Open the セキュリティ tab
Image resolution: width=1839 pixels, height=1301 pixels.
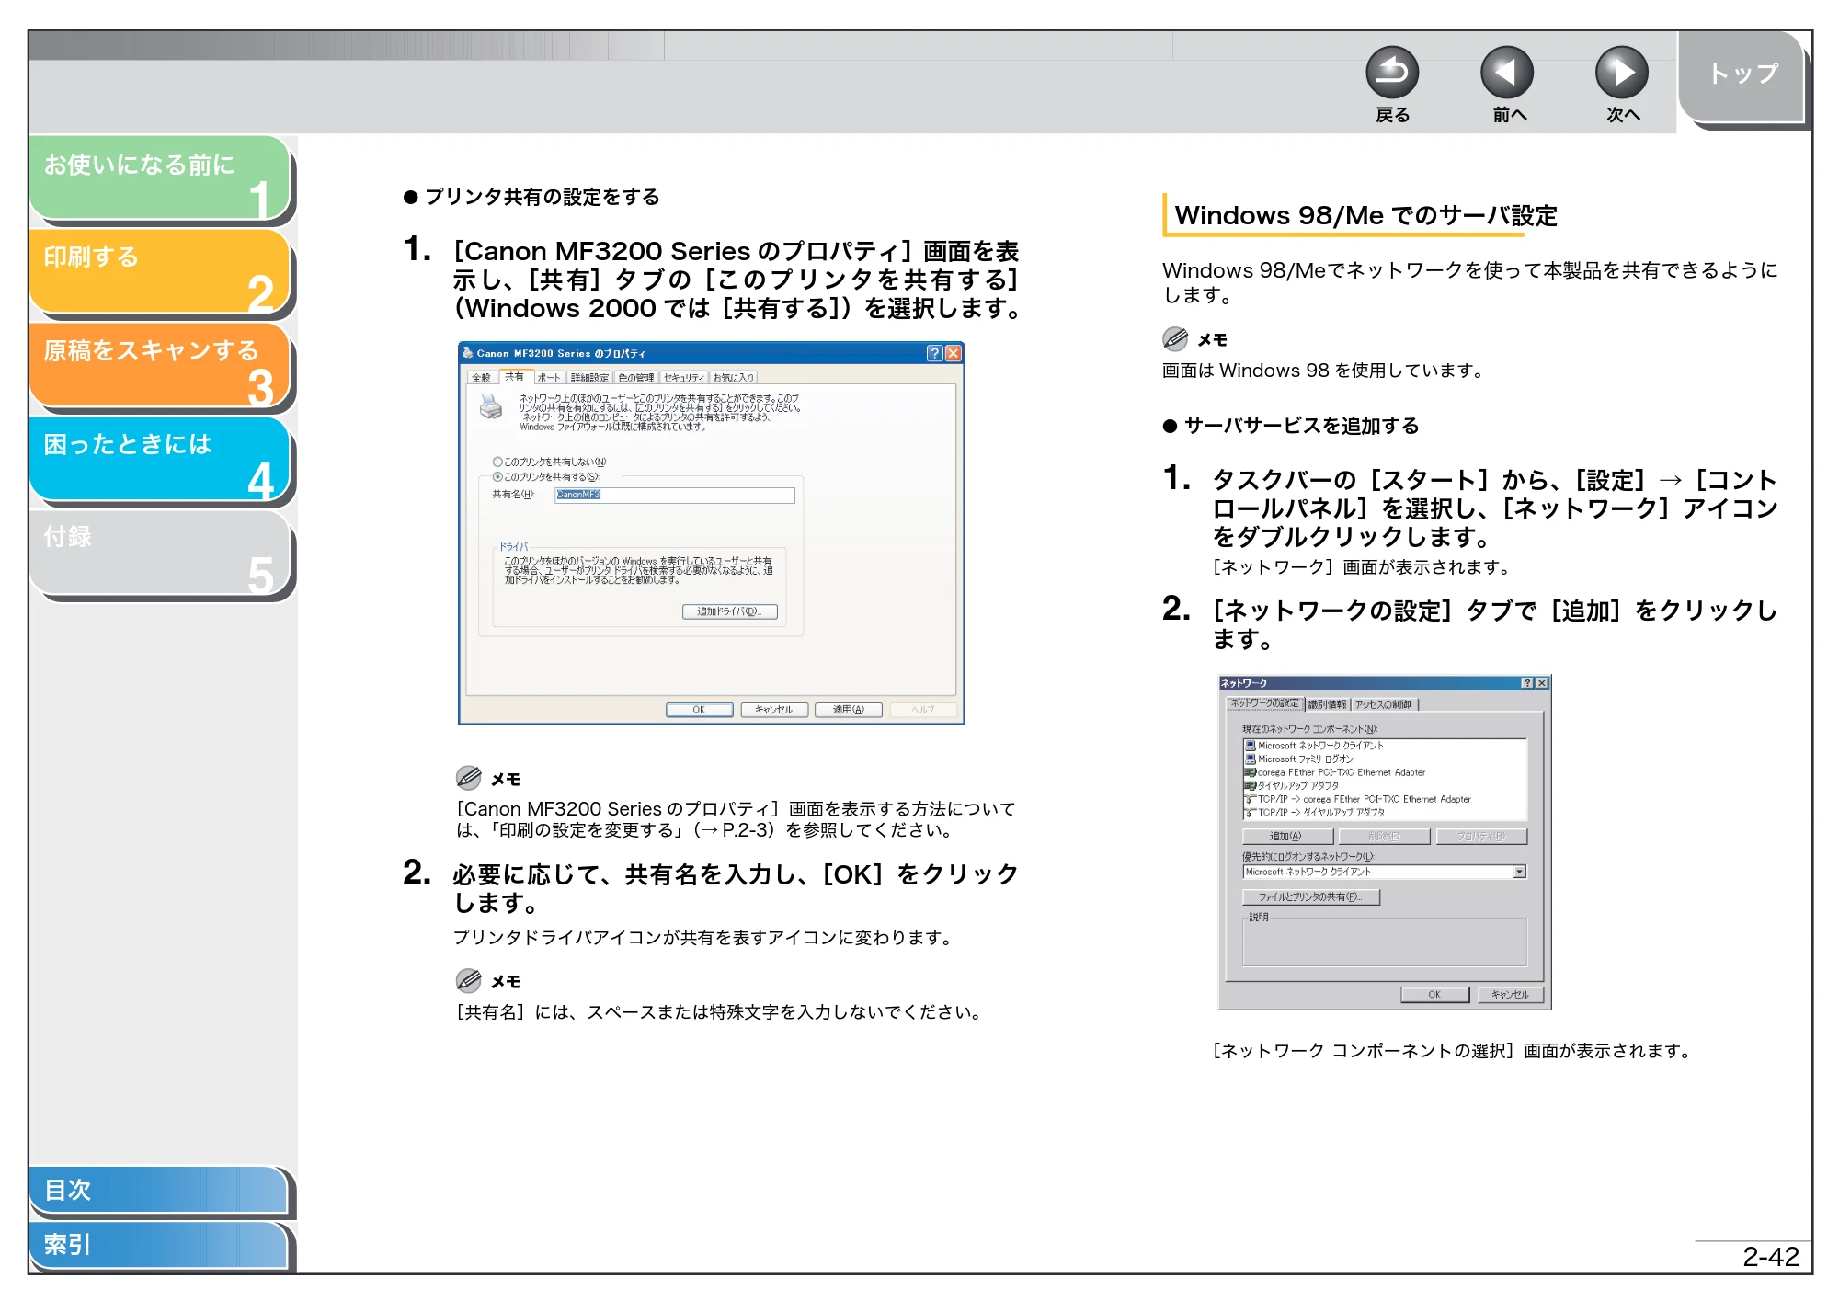pos(683,378)
